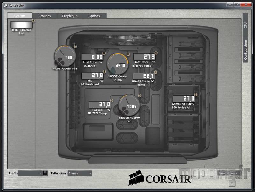Open the Graphique tab
This screenshot has width=255, height=192.
[x=69, y=16]
